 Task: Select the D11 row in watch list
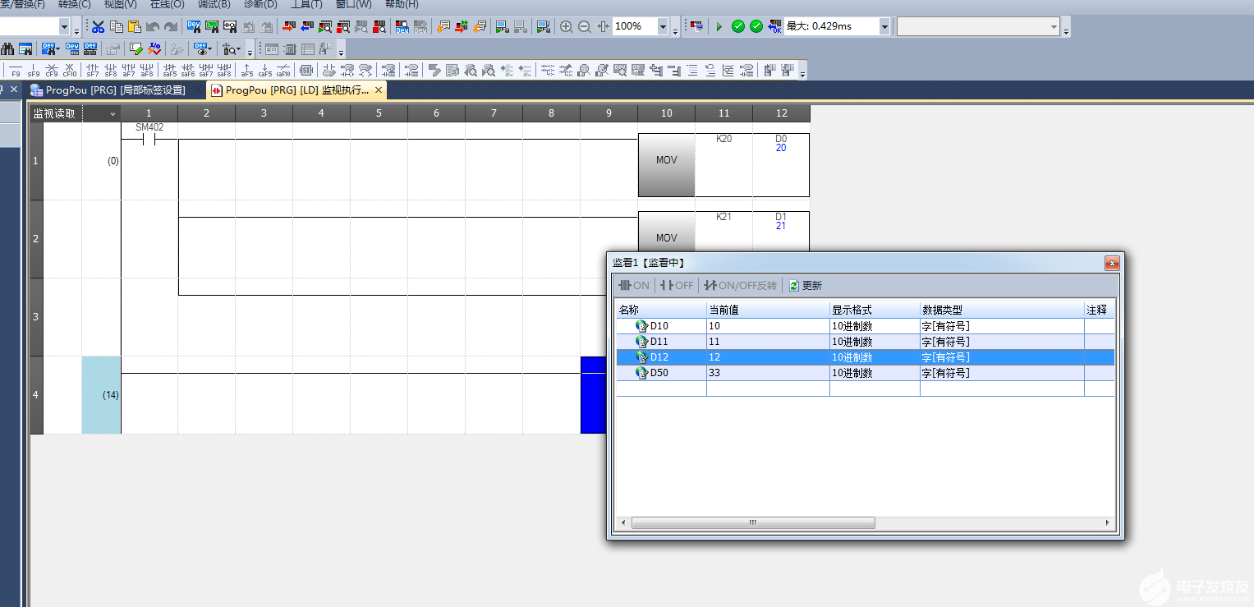tap(865, 342)
